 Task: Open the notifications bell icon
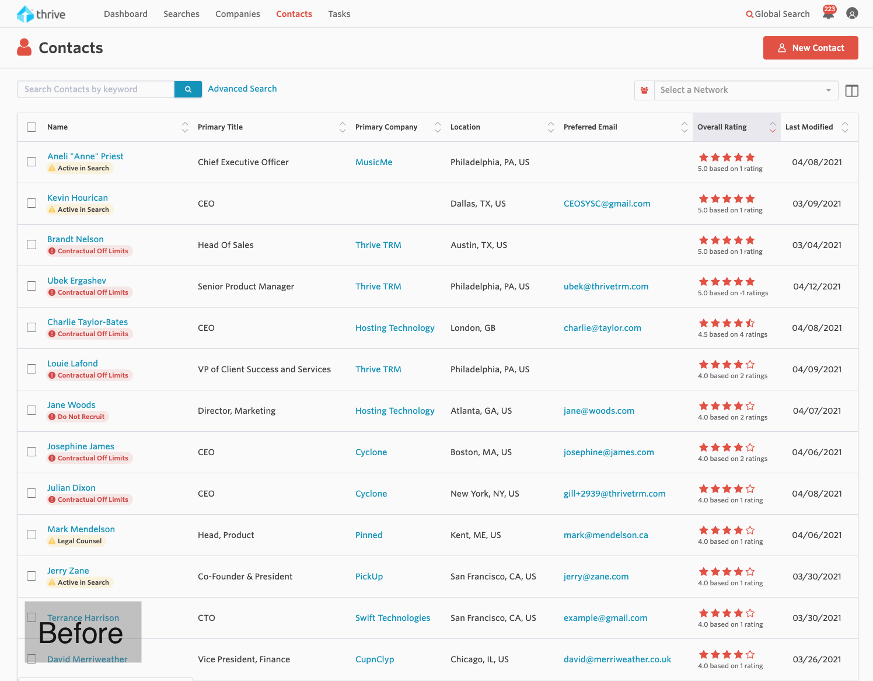coord(828,13)
